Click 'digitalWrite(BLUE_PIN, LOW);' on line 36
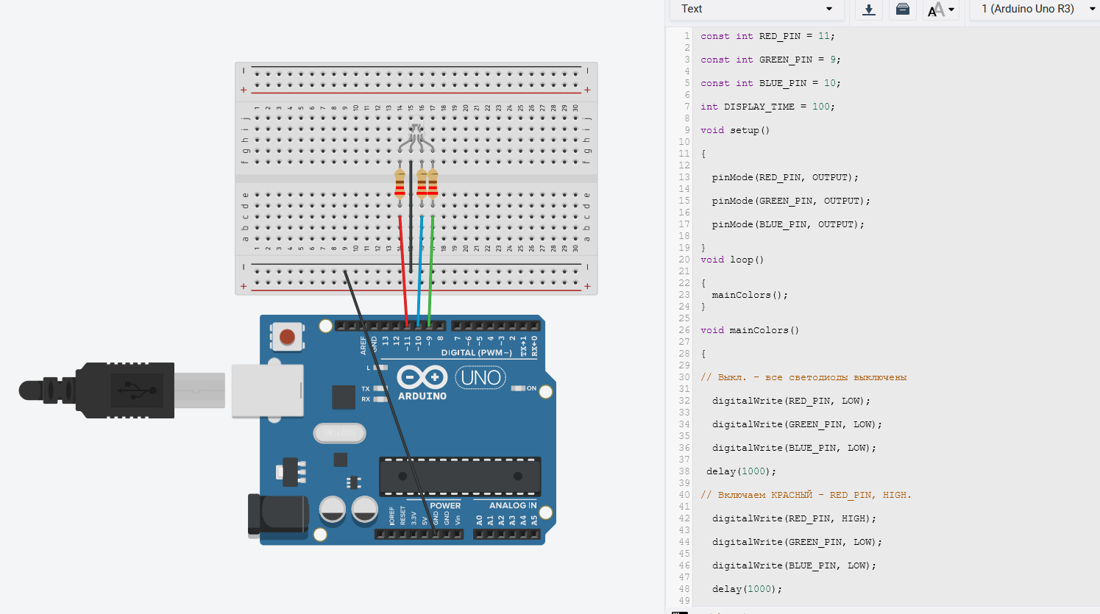The image size is (1100, 614). [x=794, y=448]
